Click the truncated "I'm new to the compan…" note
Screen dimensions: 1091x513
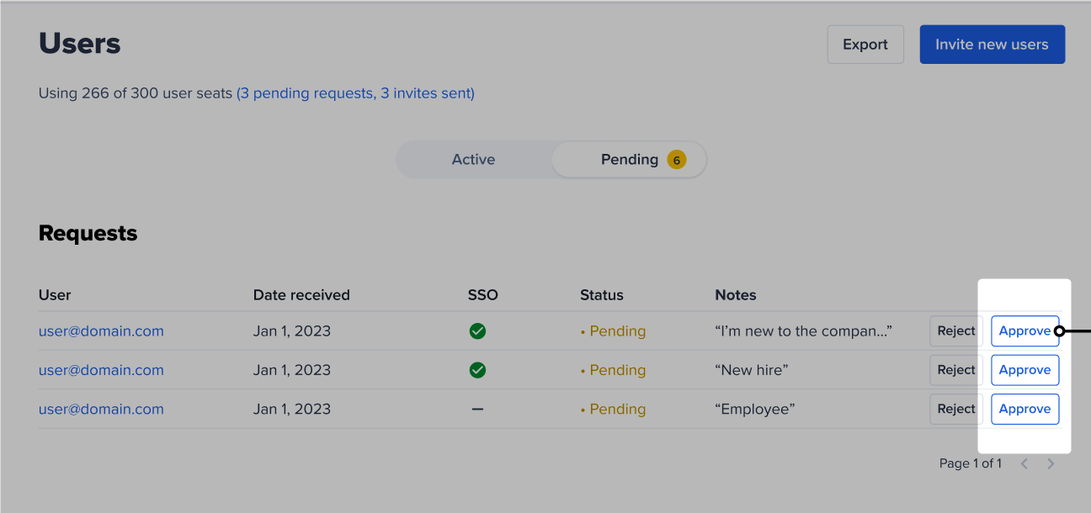tap(803, 331)
